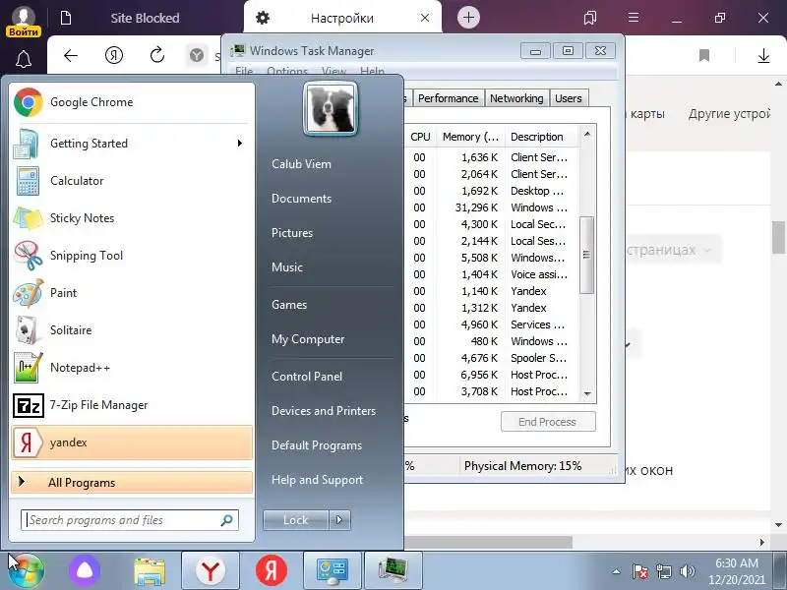Switch to the Networking tab
This screenshot has width=787, height=590.
click(x=516, y=98)
